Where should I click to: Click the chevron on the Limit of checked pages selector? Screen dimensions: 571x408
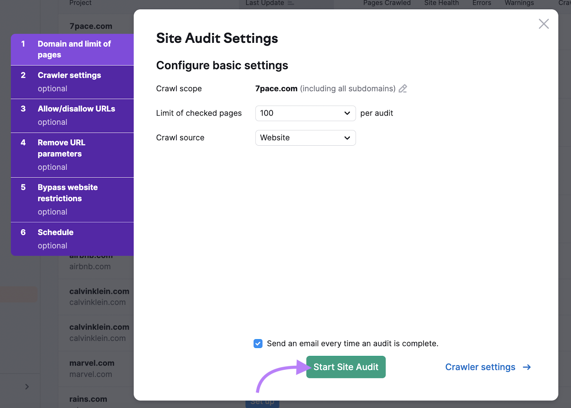point(347,113)
